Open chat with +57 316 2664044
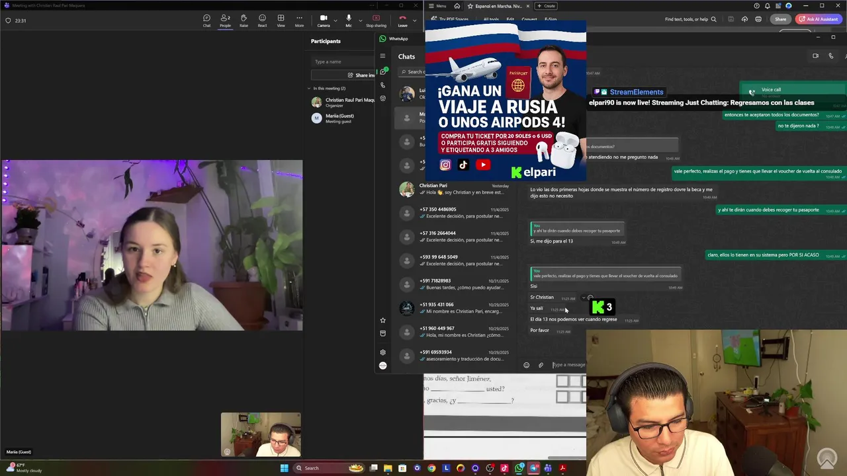 tap(454, 237)
